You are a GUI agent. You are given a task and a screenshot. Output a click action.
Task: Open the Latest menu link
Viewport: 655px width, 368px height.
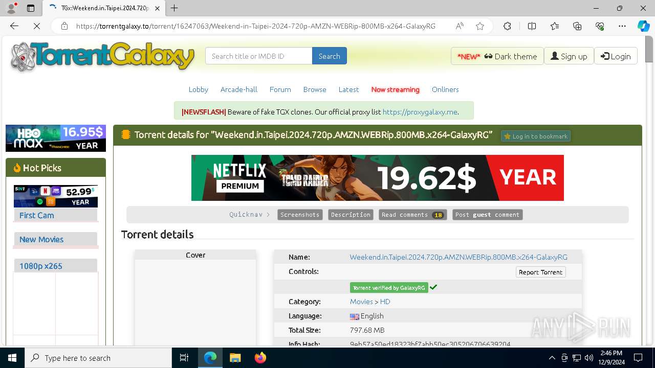click(348, 89)
